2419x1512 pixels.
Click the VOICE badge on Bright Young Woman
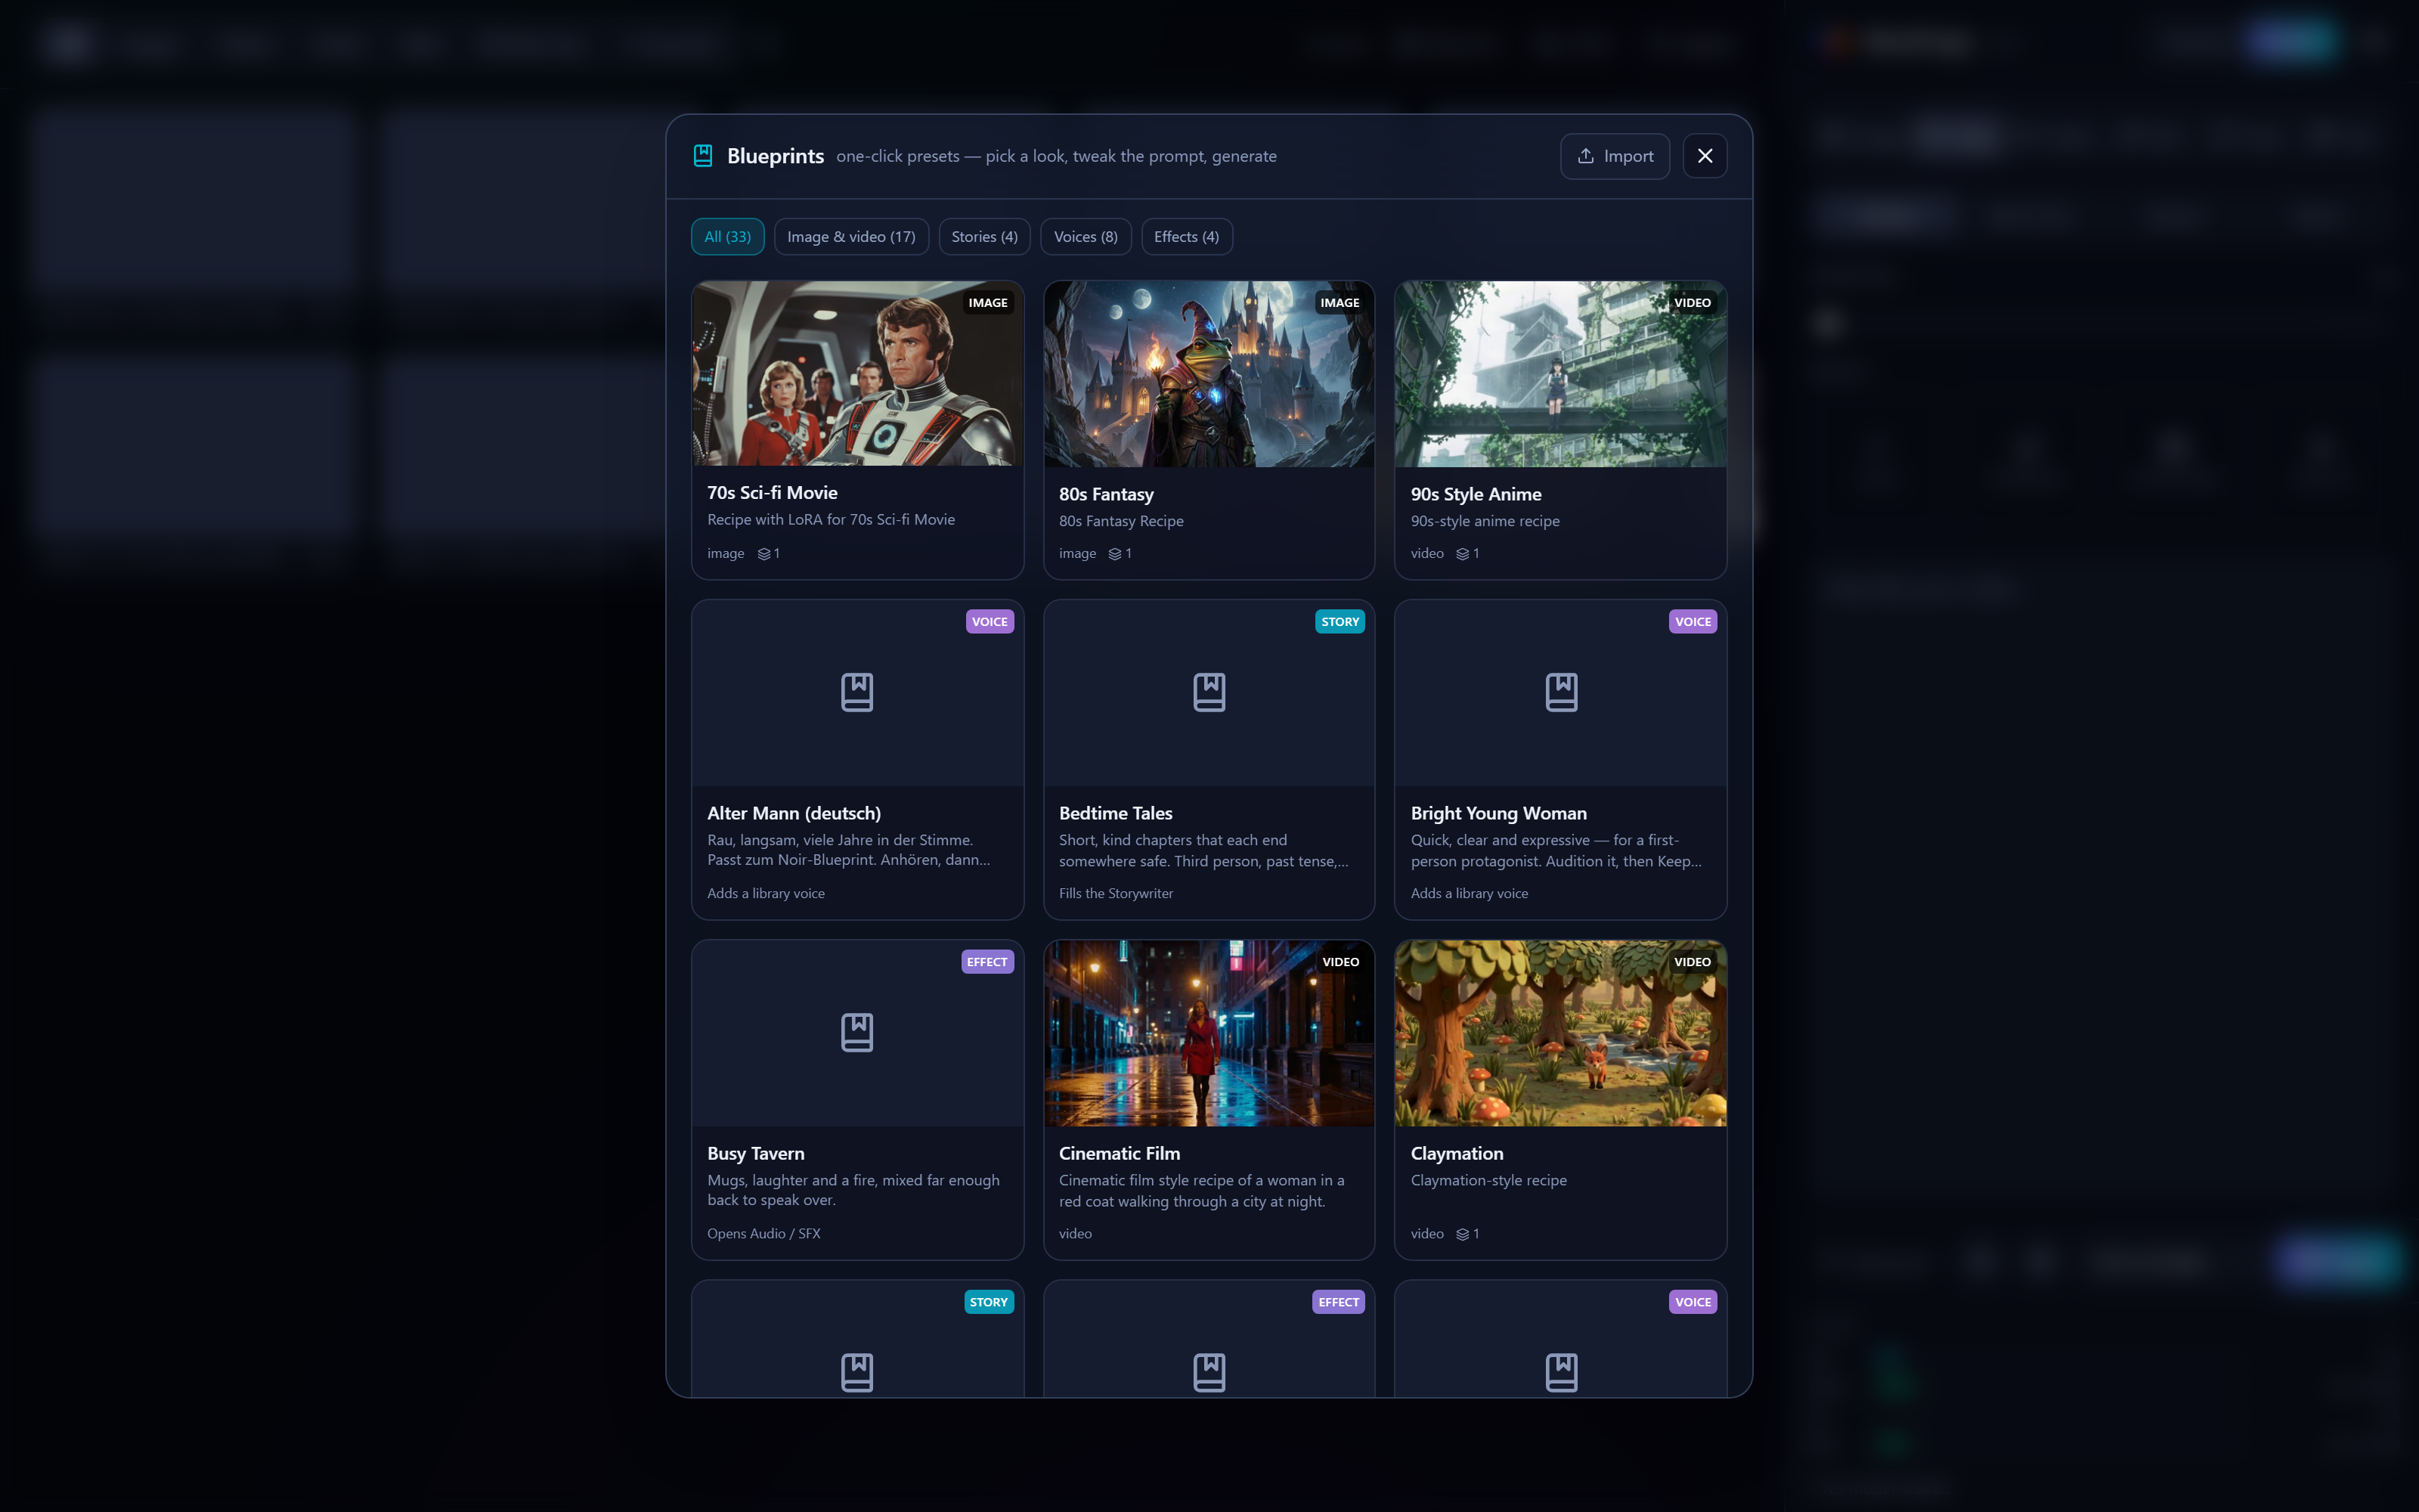(x=1693, y=622)
